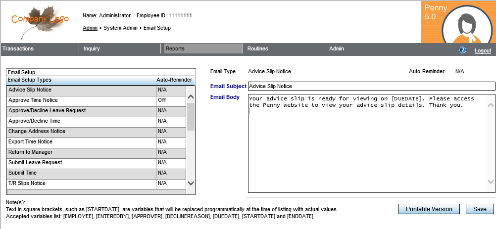
Task: Select the Submit Leave Request row
Action: [x=96, y=163]
